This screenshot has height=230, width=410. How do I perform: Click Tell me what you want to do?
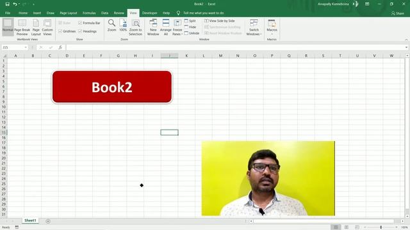204,13
